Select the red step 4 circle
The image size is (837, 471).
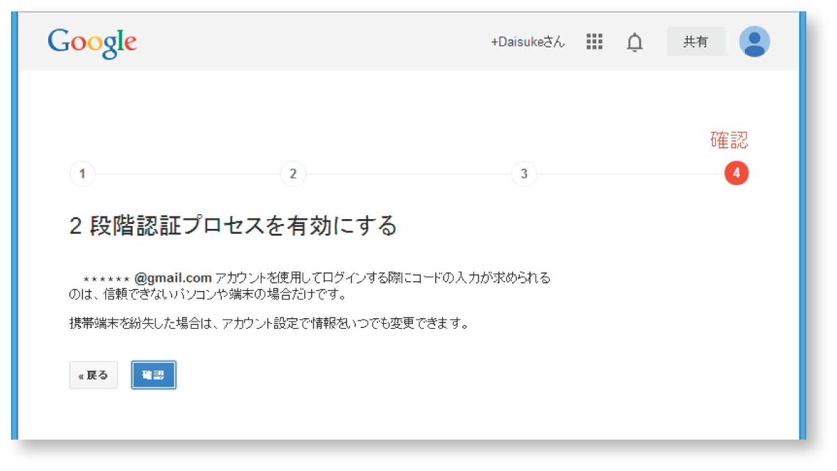737,173
